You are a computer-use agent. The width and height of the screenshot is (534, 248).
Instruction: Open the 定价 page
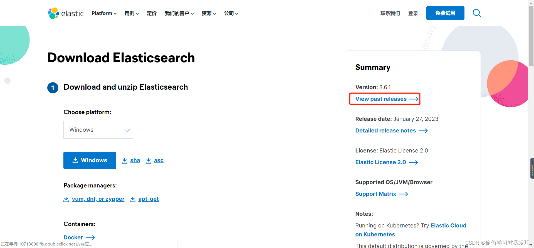152,13
